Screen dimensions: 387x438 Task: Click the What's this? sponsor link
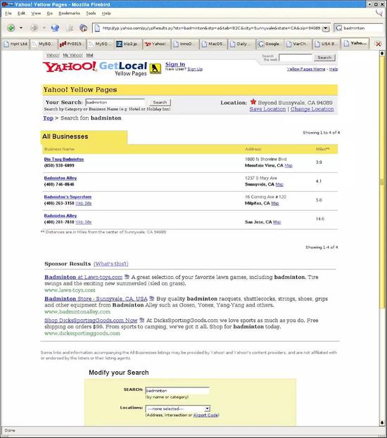pos(111,264)
